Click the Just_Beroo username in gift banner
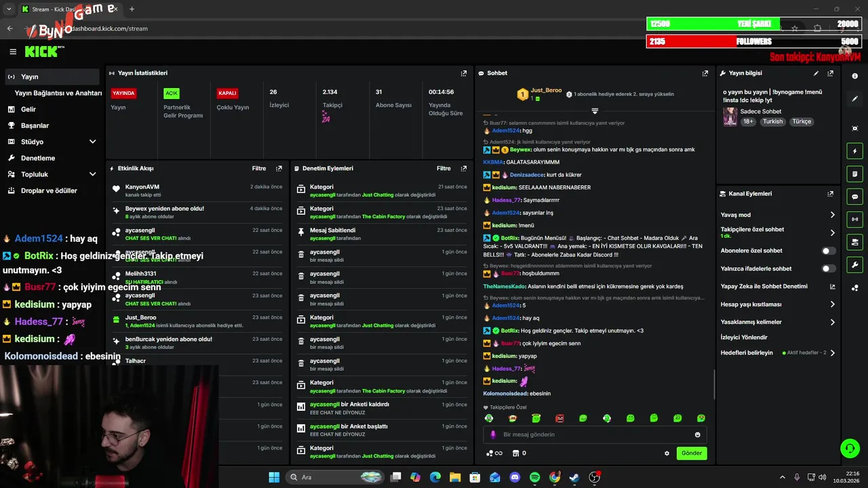Viewport: 868px width, 488px height. pos(546,90)
